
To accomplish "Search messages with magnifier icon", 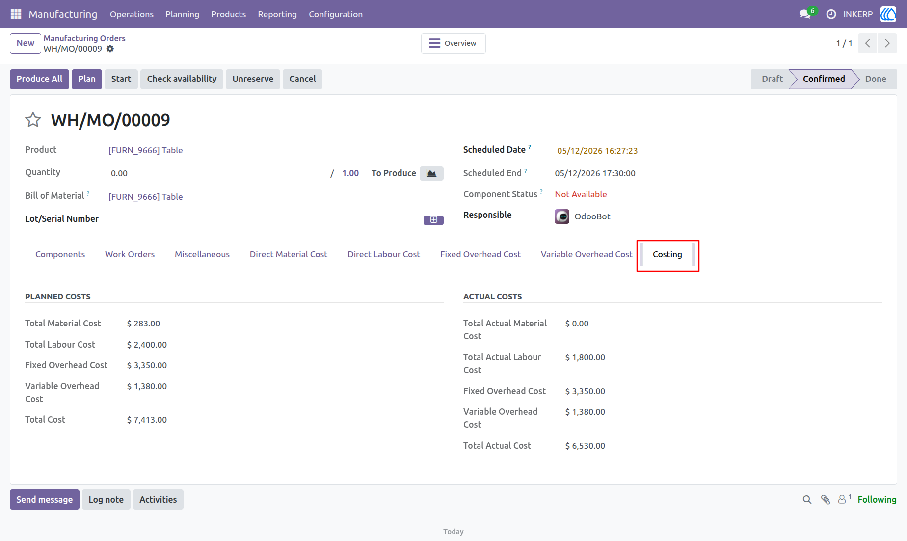I will 807,500.
